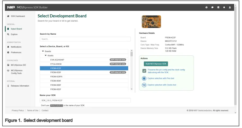Click NXP-internal only badge on FRDM-K28F
The height and width of the screenshot is (128, 242).
click(x=118, y=72)
